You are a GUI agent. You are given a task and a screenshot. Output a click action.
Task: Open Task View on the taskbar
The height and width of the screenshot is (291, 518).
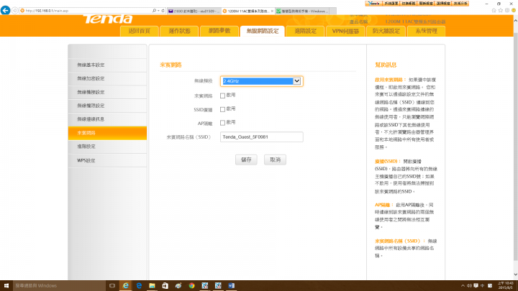click(x=112, y=286)
